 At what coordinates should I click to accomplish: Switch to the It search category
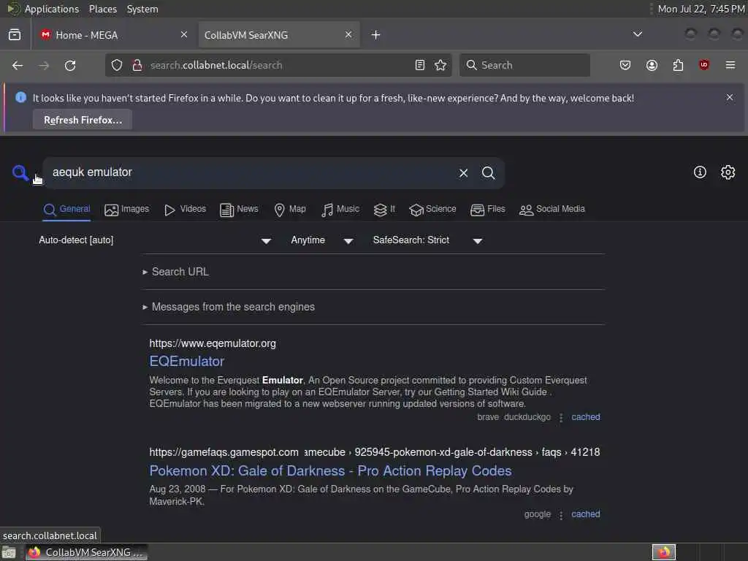click(x=384, y=210)
